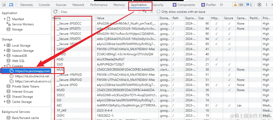Click the cookie Filter input field
Viewport: 273px width, 120px height.
(99, 12)
